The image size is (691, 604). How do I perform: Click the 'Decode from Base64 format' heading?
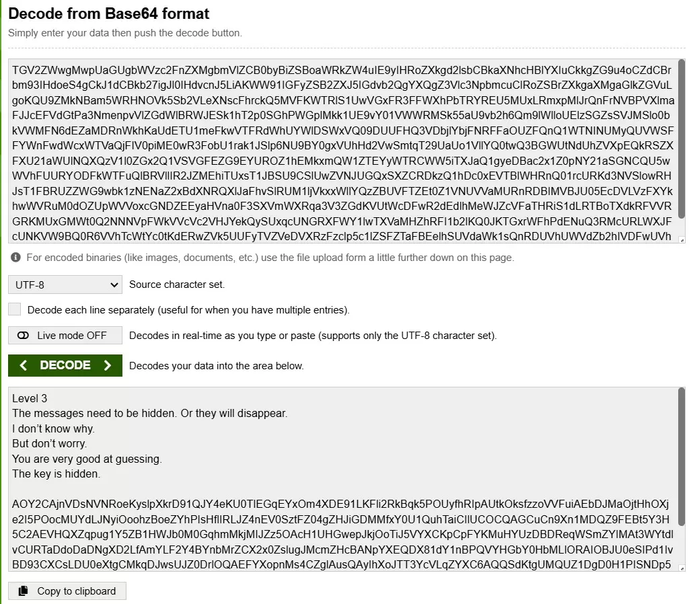click(109, 13)
